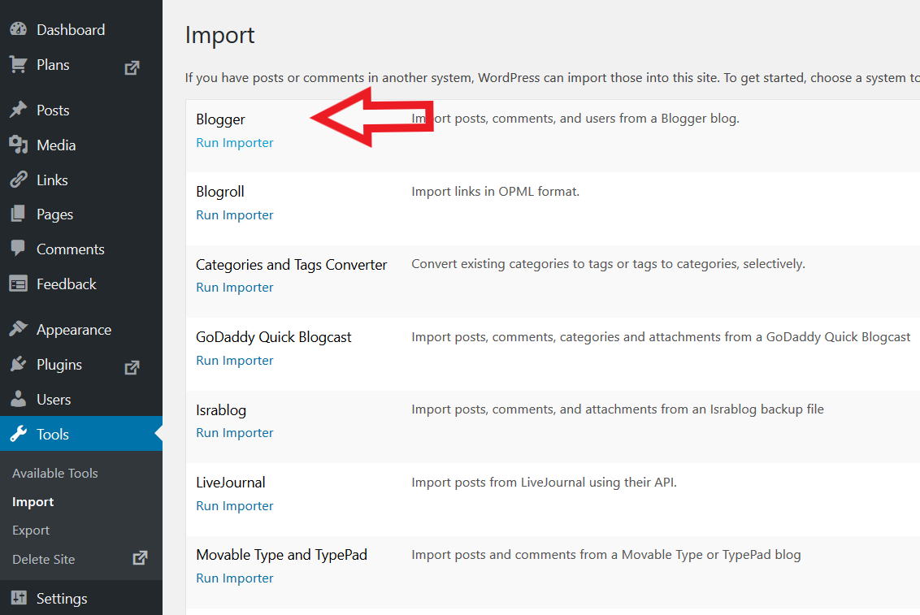Viewport: 920px width, 615px height.
Task: Click the intro sentence about importing posts
Action: point(552,78)
